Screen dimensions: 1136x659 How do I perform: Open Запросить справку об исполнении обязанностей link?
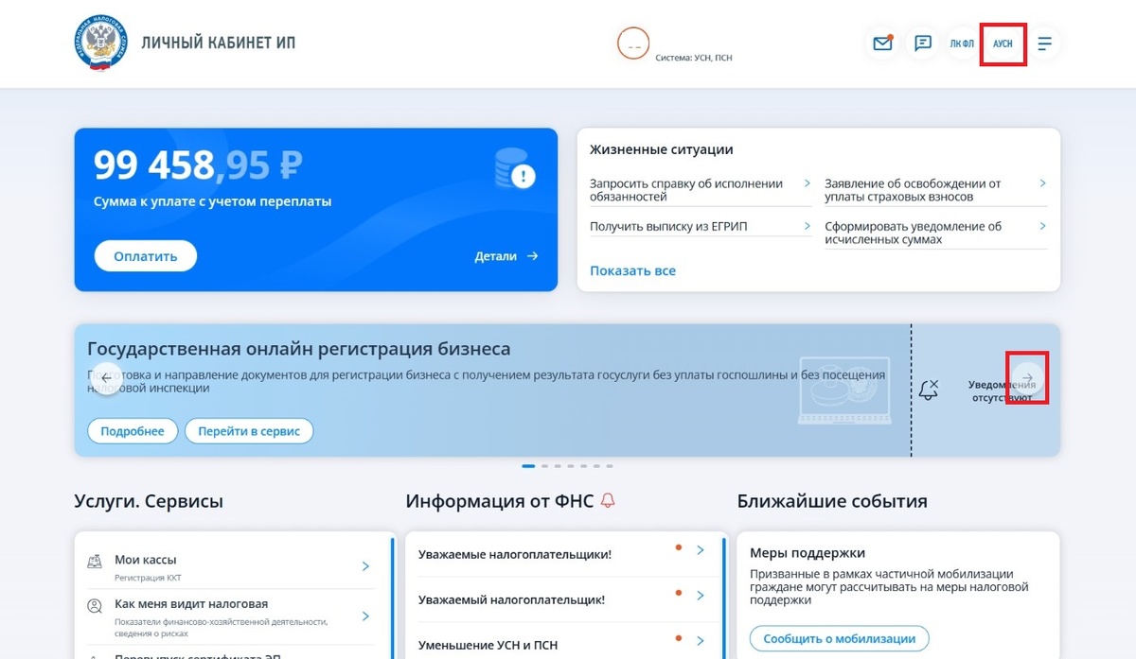pos(686,190)
